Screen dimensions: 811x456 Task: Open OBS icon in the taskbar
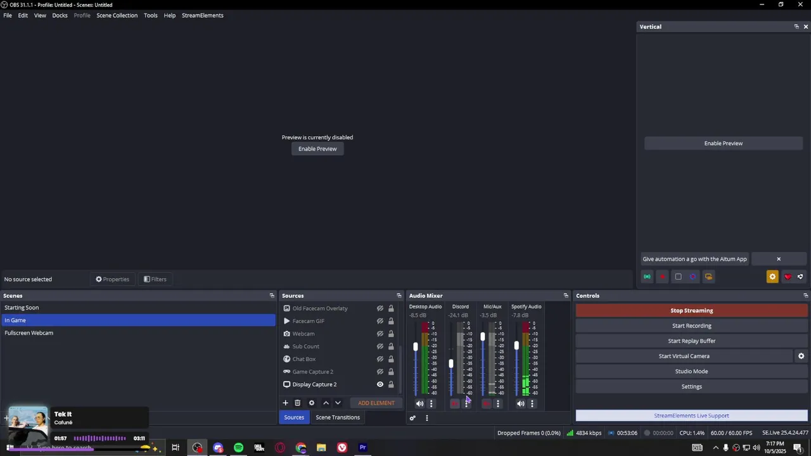click(197, 448)
